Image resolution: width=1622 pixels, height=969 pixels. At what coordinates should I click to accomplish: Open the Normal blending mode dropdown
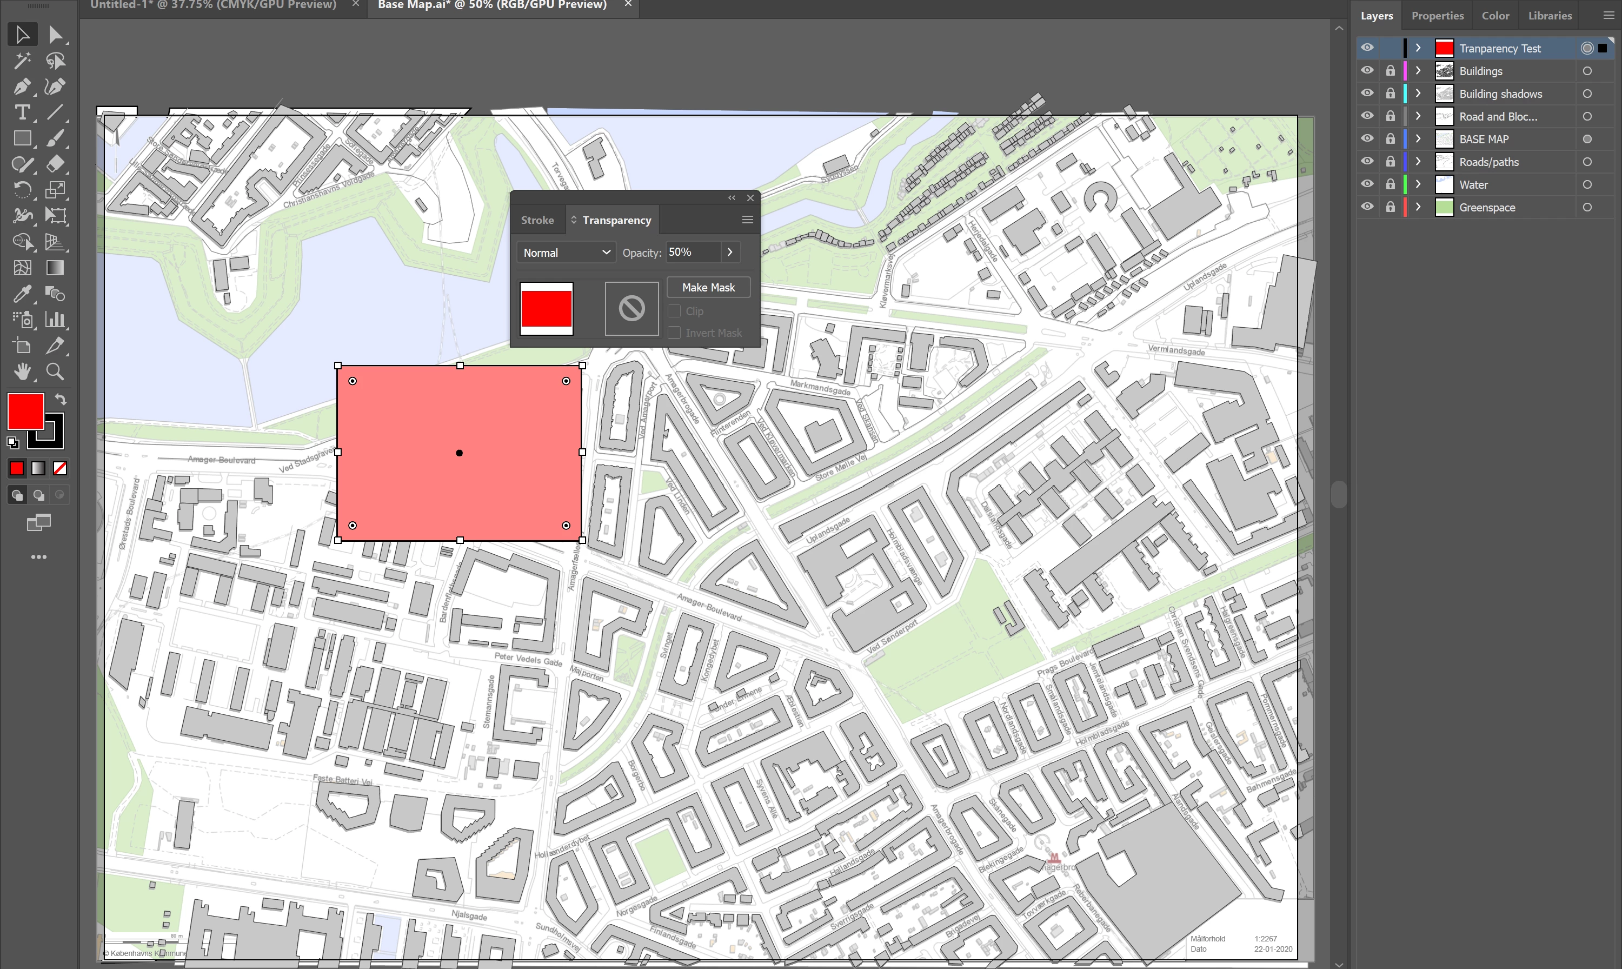point(566,253)
